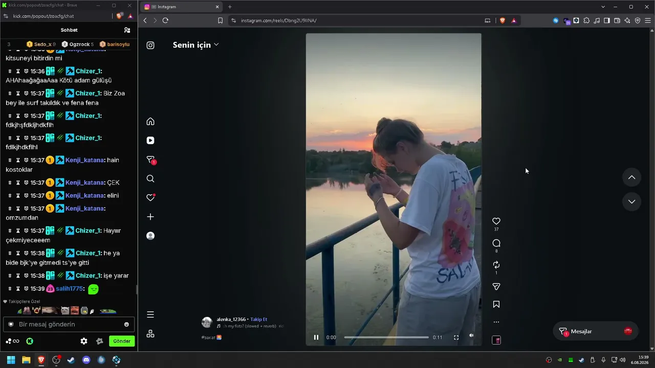Screen dimensions: 655x368
Task: Click Sedo_x in the chat leaderboard
Action: (x=41, y=44)
